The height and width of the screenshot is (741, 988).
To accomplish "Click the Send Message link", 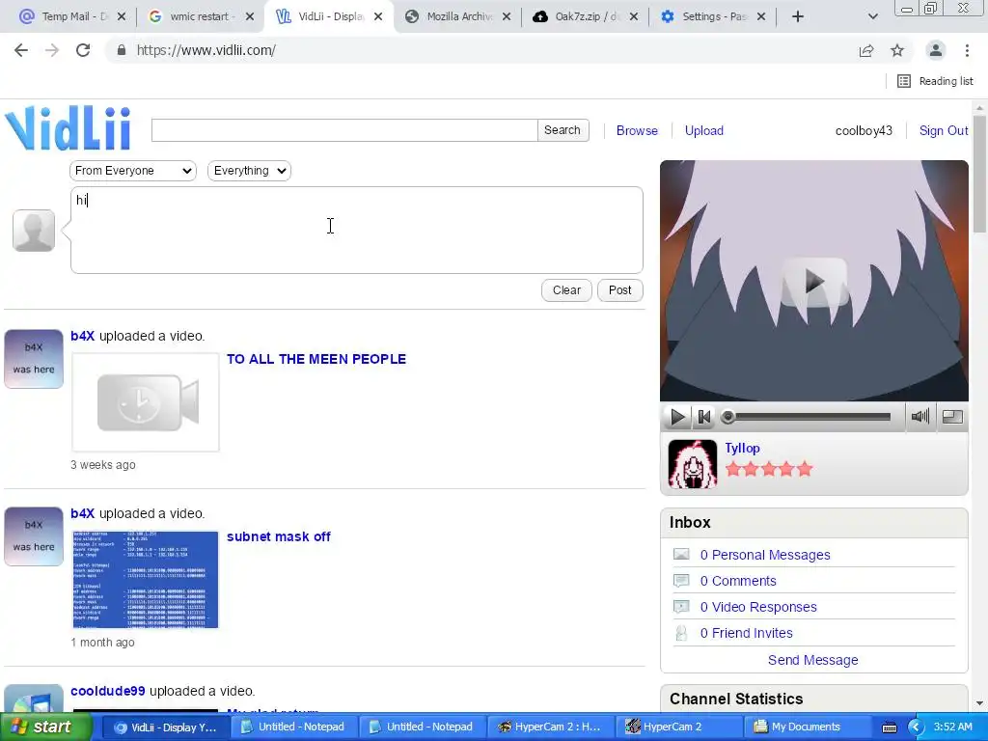I will 812,660.
